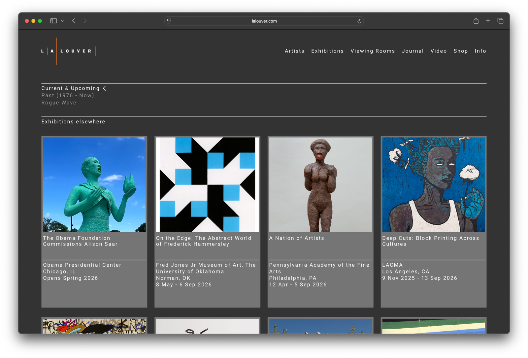Open the Hammersley abstract painting thumbnail

click(207, 185)
